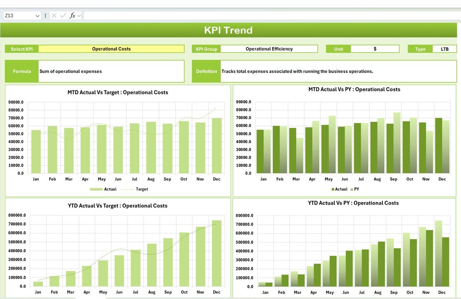461x299 pixels.
Task: Select the MTD Actual Vs Target chart title
Action: coord(117,92)
